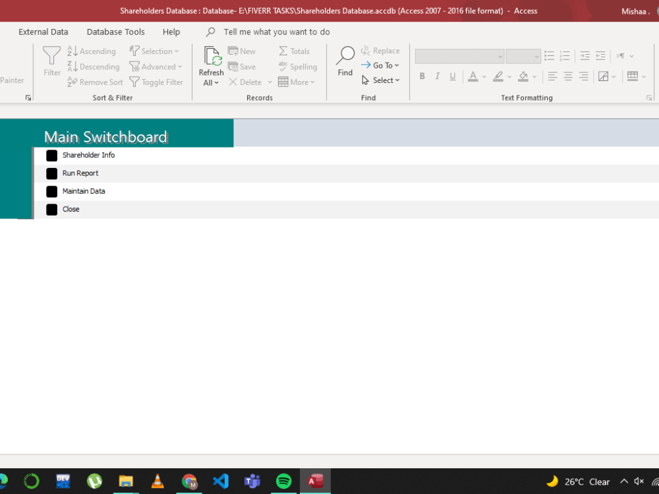Toggle Bold text formatting
Screen dimensions: 659x494
[422, 76]
